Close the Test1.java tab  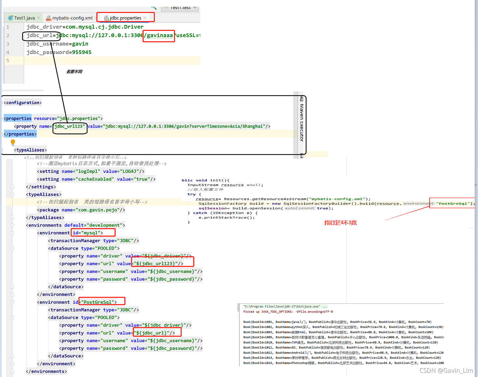(x=39, y=18)
